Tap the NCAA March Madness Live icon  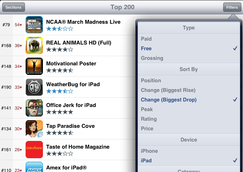click(x=34, y=25)
